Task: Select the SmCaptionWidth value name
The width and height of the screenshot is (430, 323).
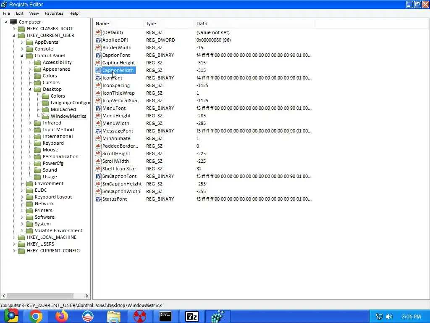Action: (121, 191)
